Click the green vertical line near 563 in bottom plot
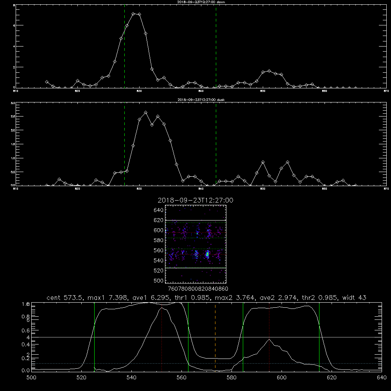 pos(188,337)
